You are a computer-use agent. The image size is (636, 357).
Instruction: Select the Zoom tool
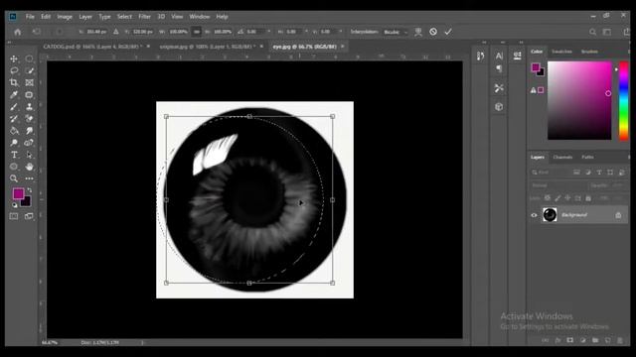(x=14, y=178)
